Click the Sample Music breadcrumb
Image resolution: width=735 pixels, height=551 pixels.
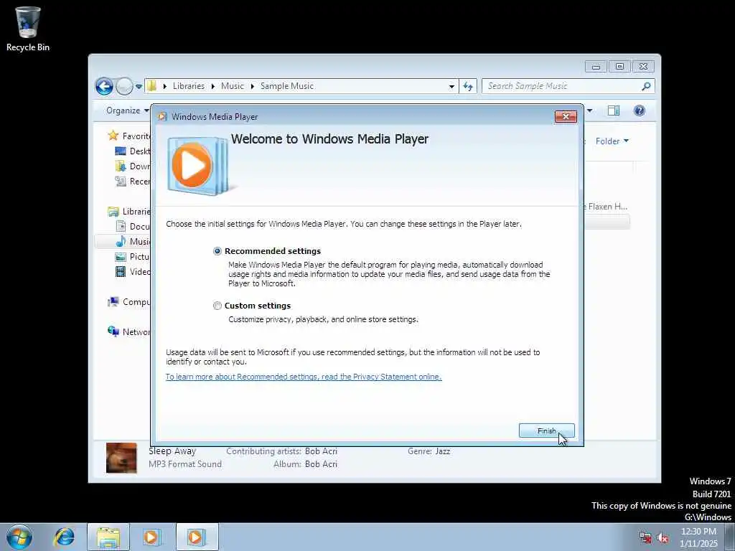287,86
